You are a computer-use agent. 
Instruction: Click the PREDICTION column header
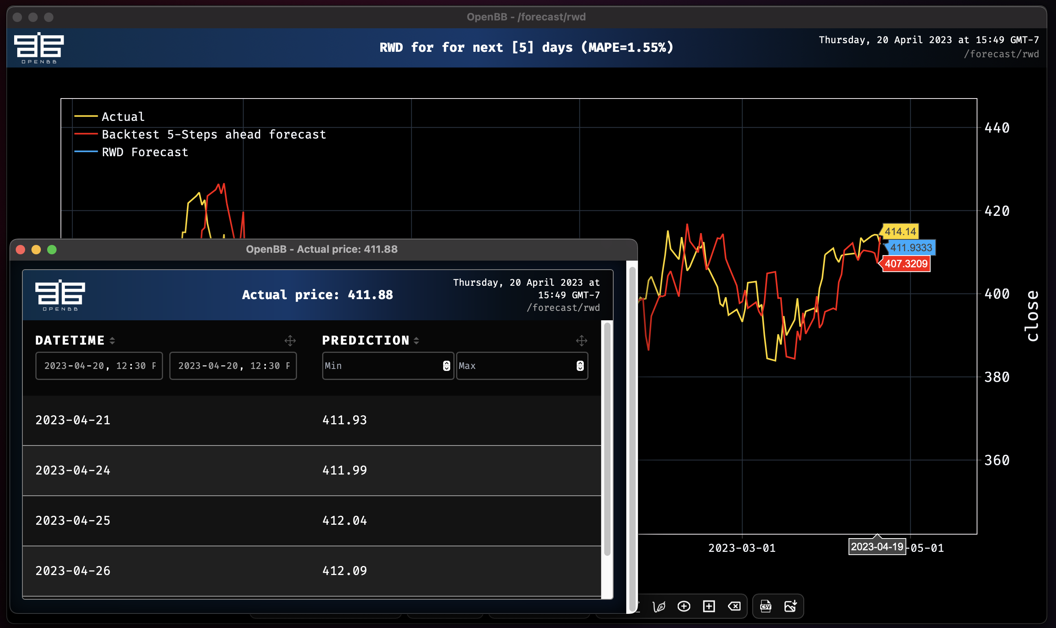(366, 341)
